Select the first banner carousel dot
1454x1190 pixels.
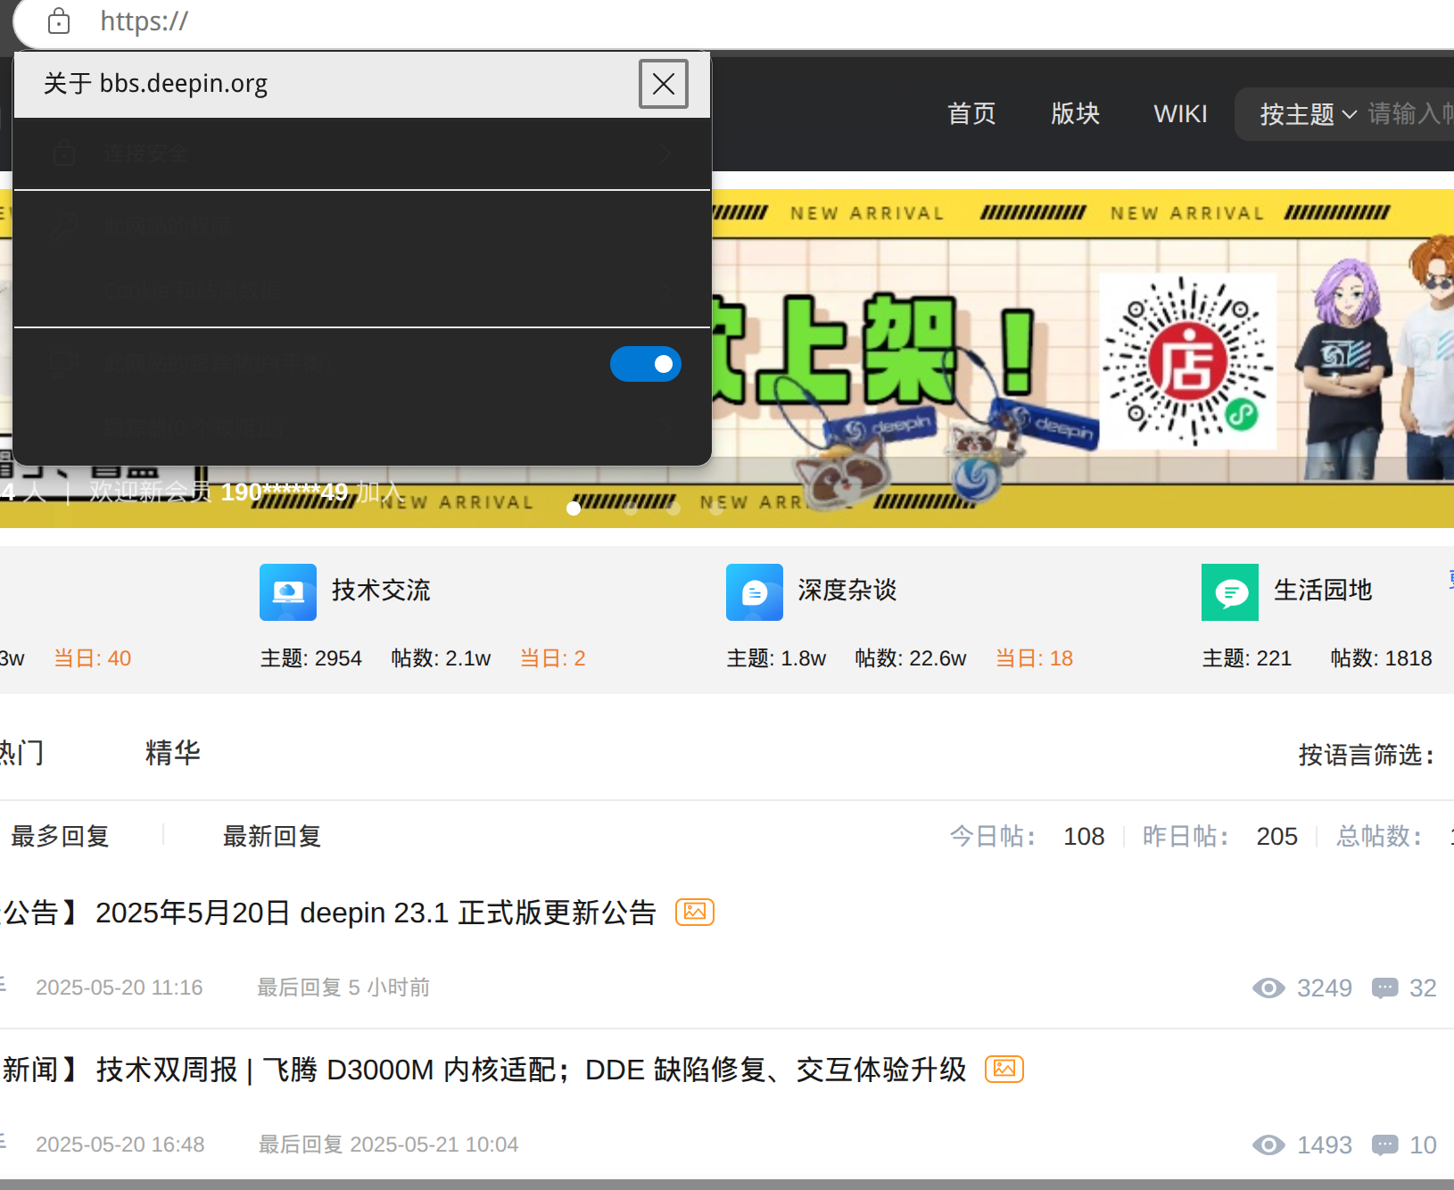click(574, 508)
